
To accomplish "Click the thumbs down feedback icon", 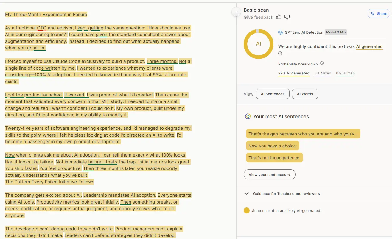I will [287, 17].
